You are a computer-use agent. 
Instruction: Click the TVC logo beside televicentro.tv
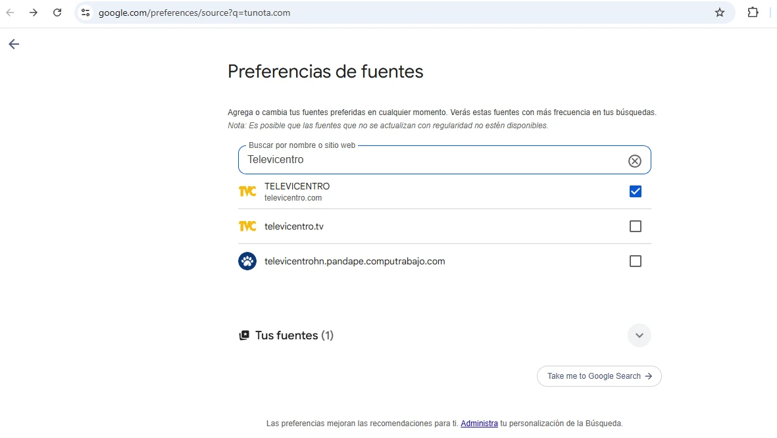[x=247, y=226]
